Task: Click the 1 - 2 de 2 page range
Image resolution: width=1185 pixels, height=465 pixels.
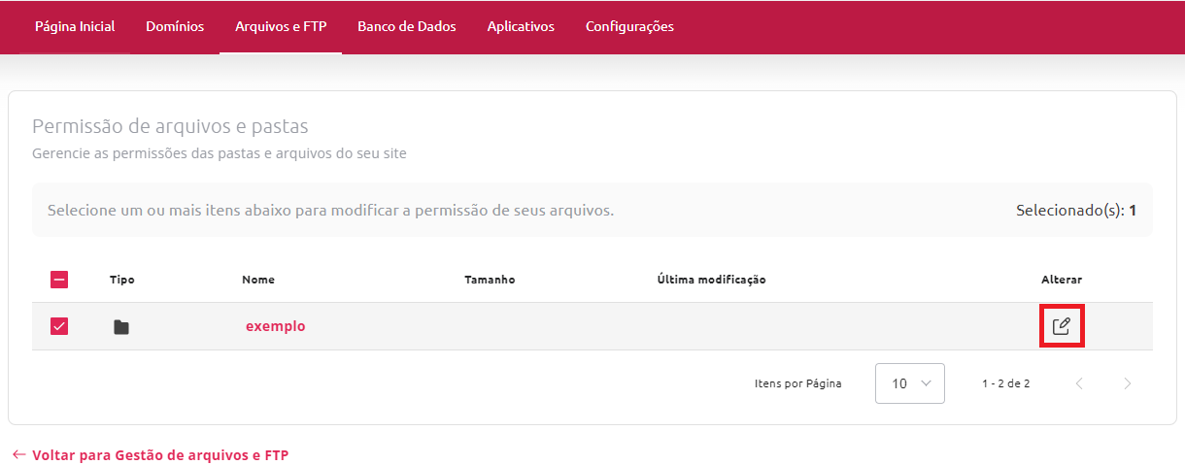Action: coord(1006,383)
